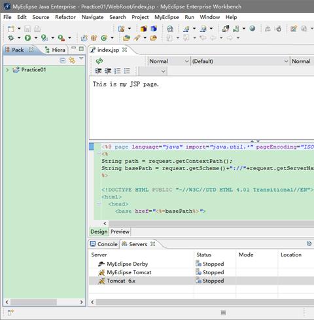This screenshot has height=320, width=314.
Task: Click the Package Explorer horizontal scrollbar
Action: click(34, 302)
